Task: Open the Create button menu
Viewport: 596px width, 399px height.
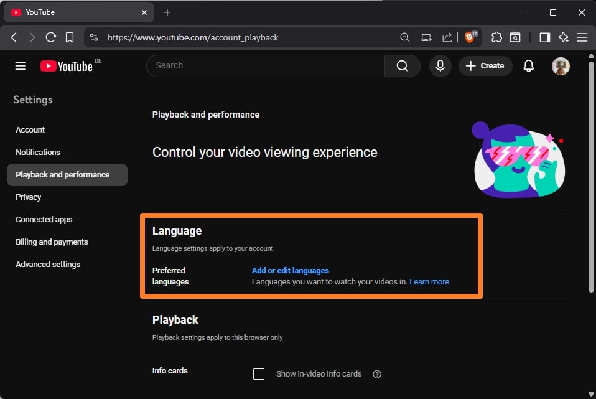Action: point(485,66)
